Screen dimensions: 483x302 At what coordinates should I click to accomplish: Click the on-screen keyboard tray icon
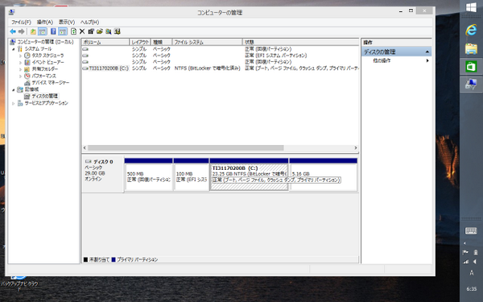(471, 231)
